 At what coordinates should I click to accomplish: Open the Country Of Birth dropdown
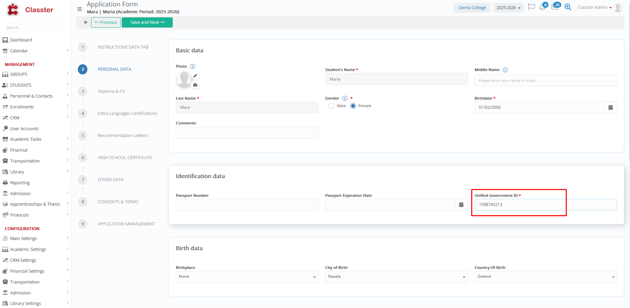point(545,277)
